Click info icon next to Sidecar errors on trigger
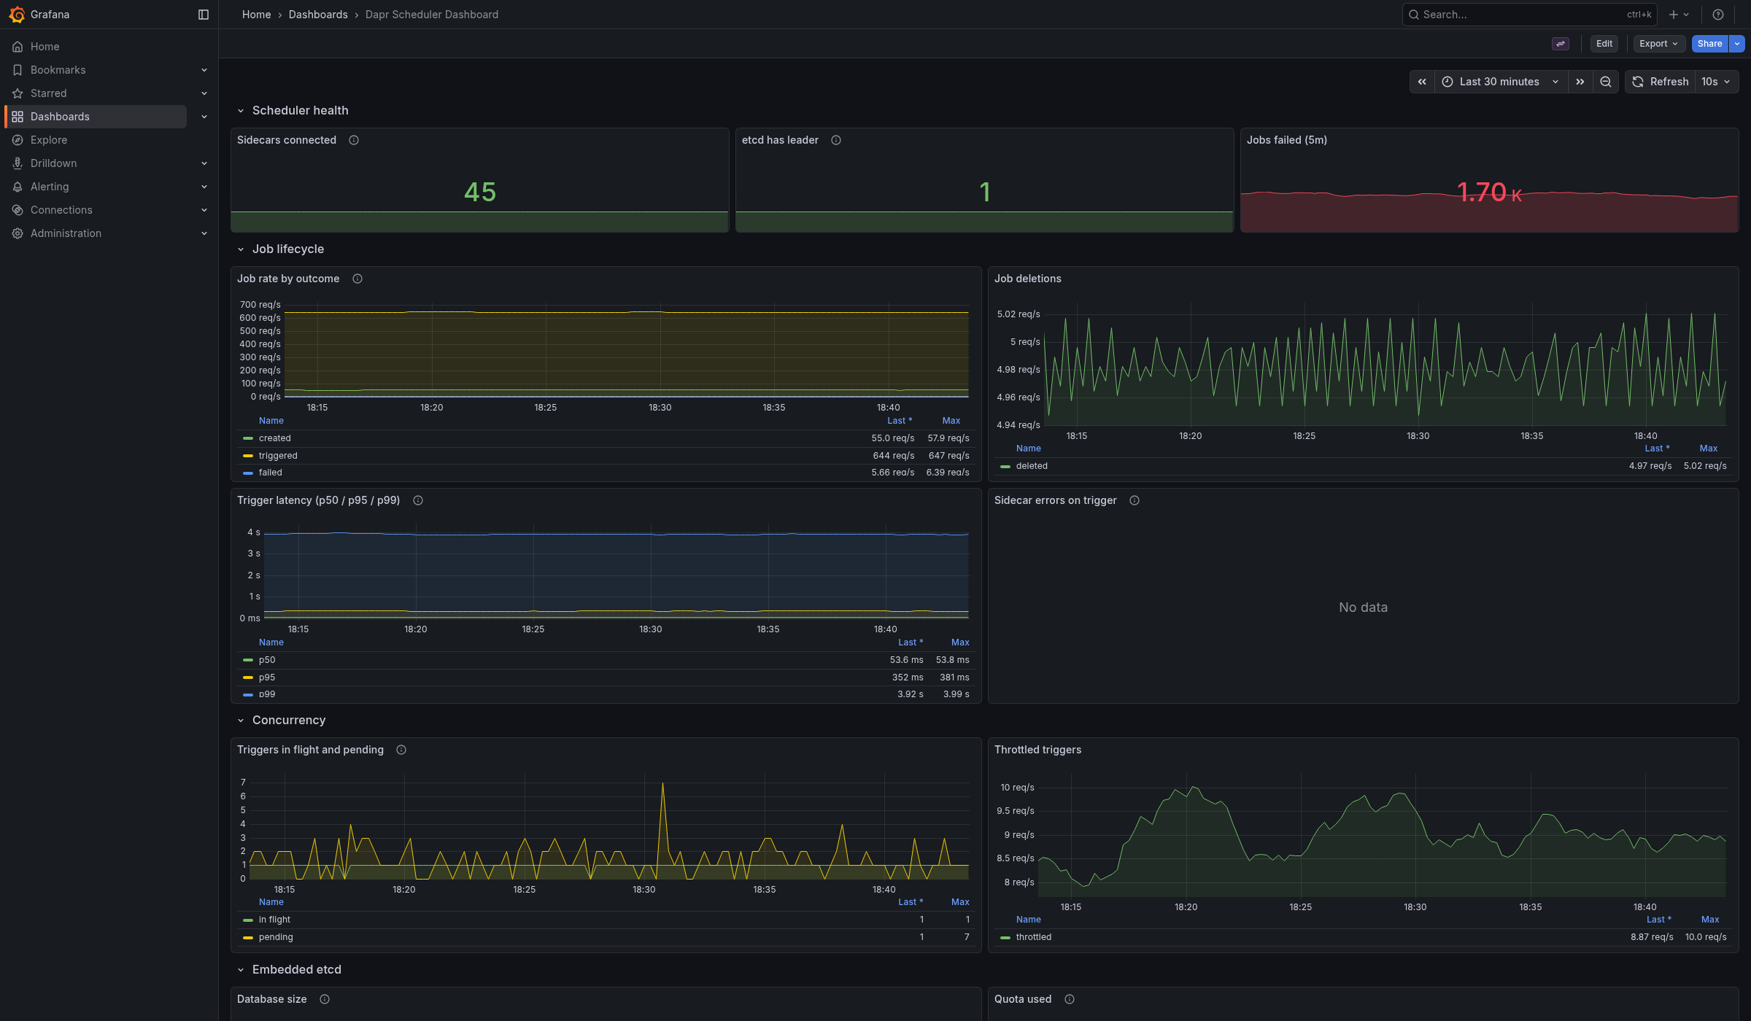Screen dimensions: 1751x1021 (x=1135, y=500)
